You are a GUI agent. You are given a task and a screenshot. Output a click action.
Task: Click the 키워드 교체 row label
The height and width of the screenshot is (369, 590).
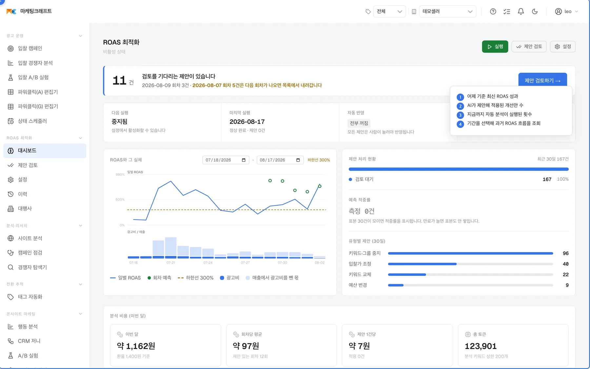[x=360, y=275]
